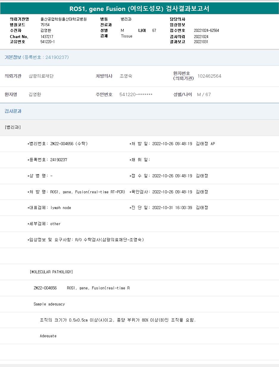Click the 성별/나이 value M / 67
This screenshot has height=367, width=279.
[x=204, y=95]
